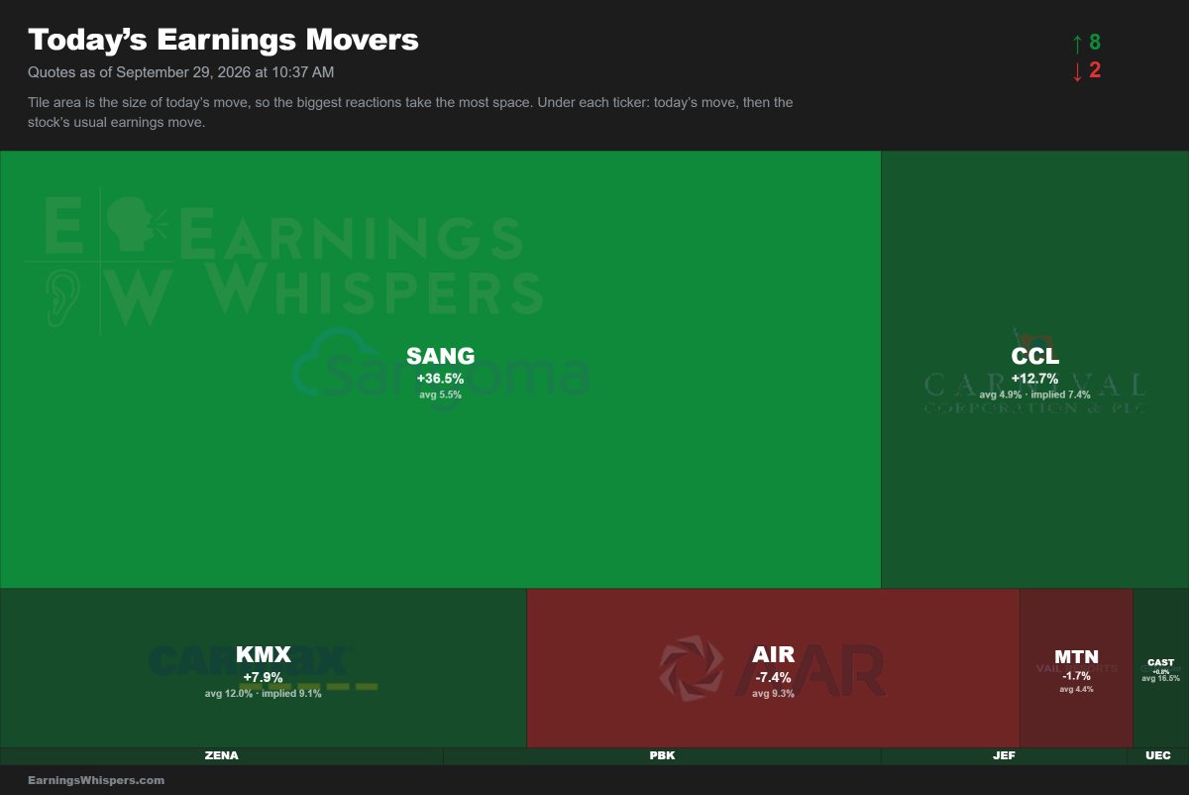The height and width of the screenshot is (795, 1189).
Task: Click the Today's Earnings Movers title
Action: coord(223,40)
